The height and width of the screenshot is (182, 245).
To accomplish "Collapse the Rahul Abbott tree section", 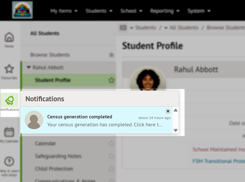I will (29, 67).
